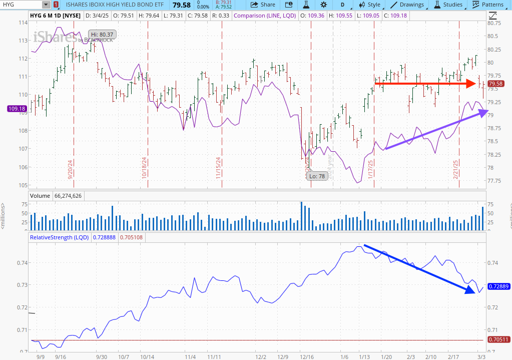Change the D timeframe aggregation button
Screen dimensions: 512x360
[x=342, y=5]
